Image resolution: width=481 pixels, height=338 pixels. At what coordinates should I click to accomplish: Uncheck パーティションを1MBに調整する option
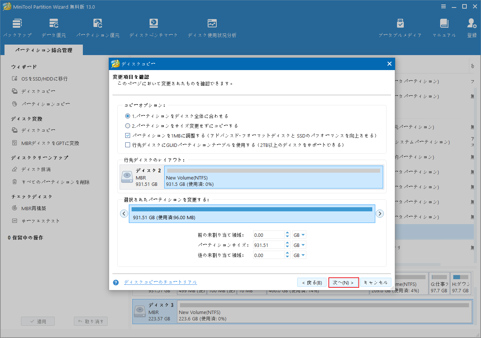(x=127, y=136)
